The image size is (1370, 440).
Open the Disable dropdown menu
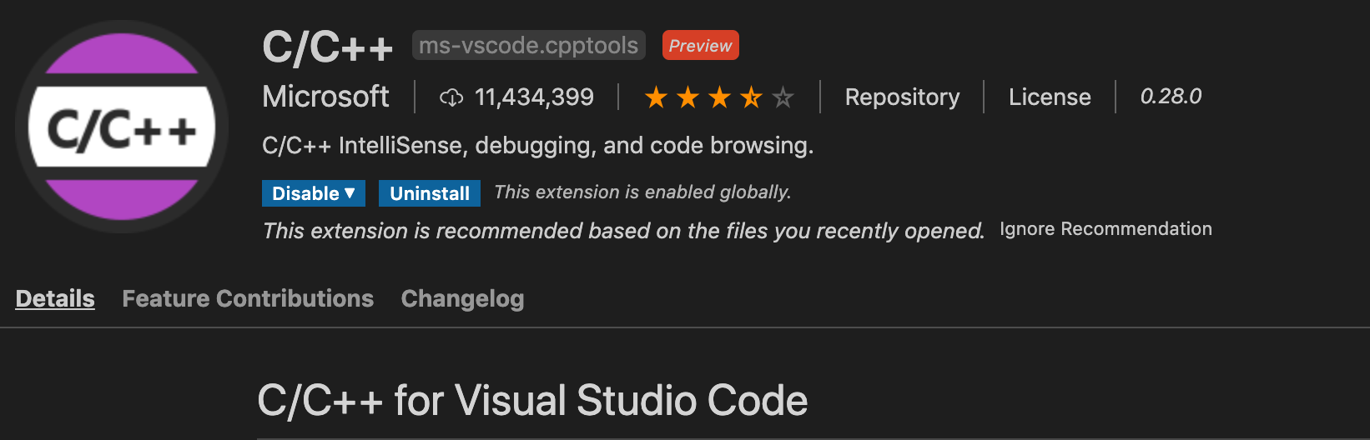[x=314, y=193]
